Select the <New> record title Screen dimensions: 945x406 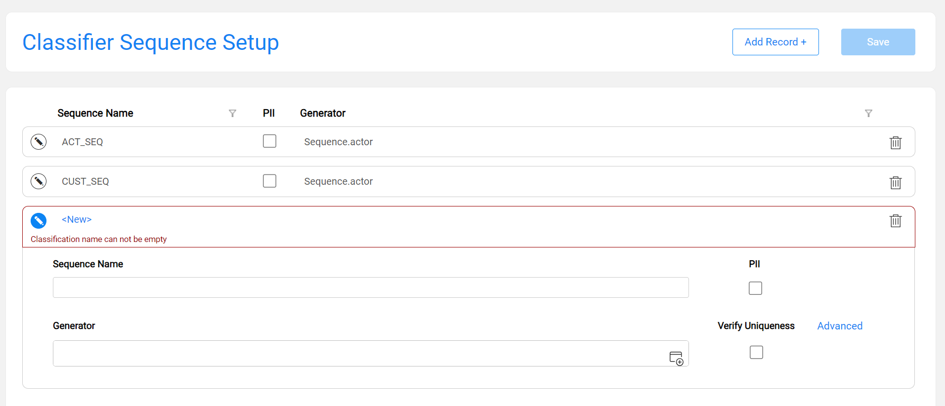[77, 219]
